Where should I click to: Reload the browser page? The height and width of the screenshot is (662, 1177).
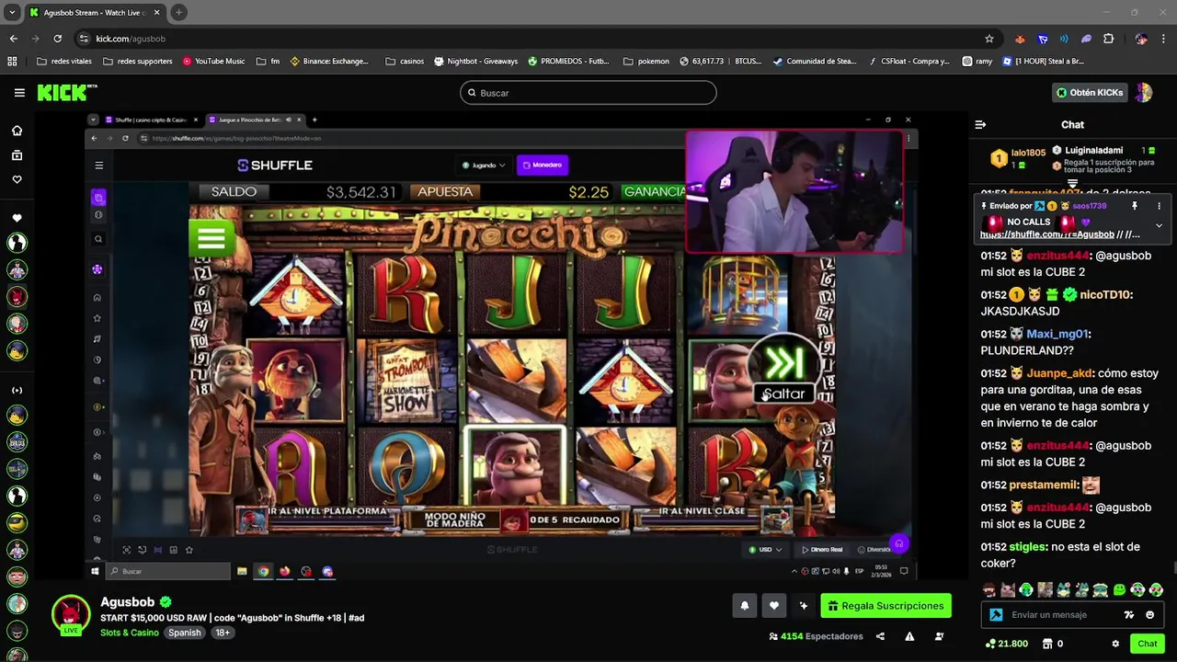tap(58, 39)
